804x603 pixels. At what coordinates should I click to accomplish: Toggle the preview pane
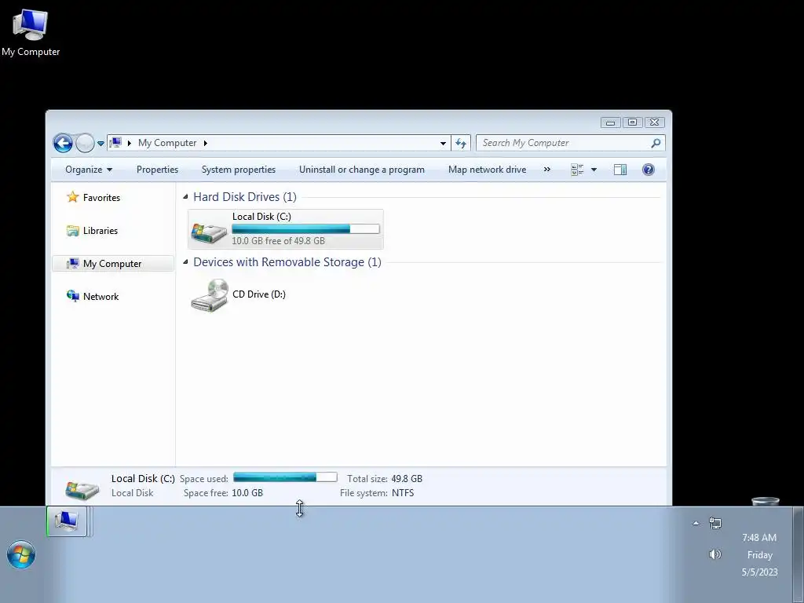tap(620, 170)
